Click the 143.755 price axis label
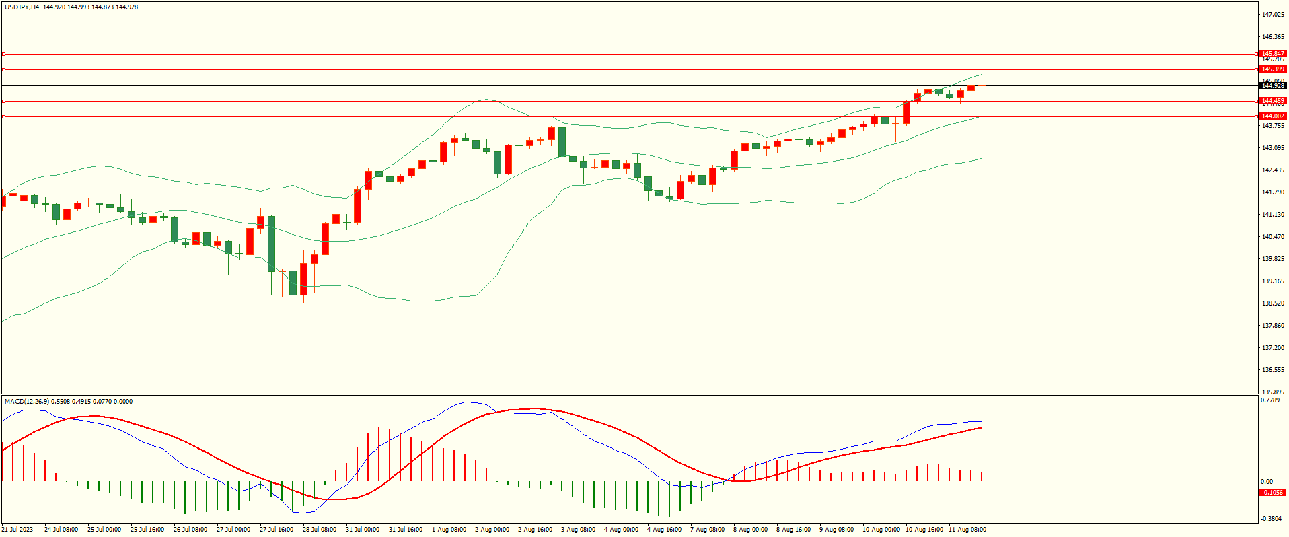Viewport: 1289px width, 537px height. click(1274, 126)
